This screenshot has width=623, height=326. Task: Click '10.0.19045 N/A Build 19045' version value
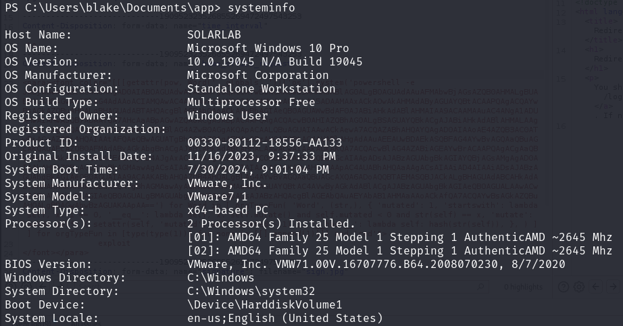click(275, 62)
